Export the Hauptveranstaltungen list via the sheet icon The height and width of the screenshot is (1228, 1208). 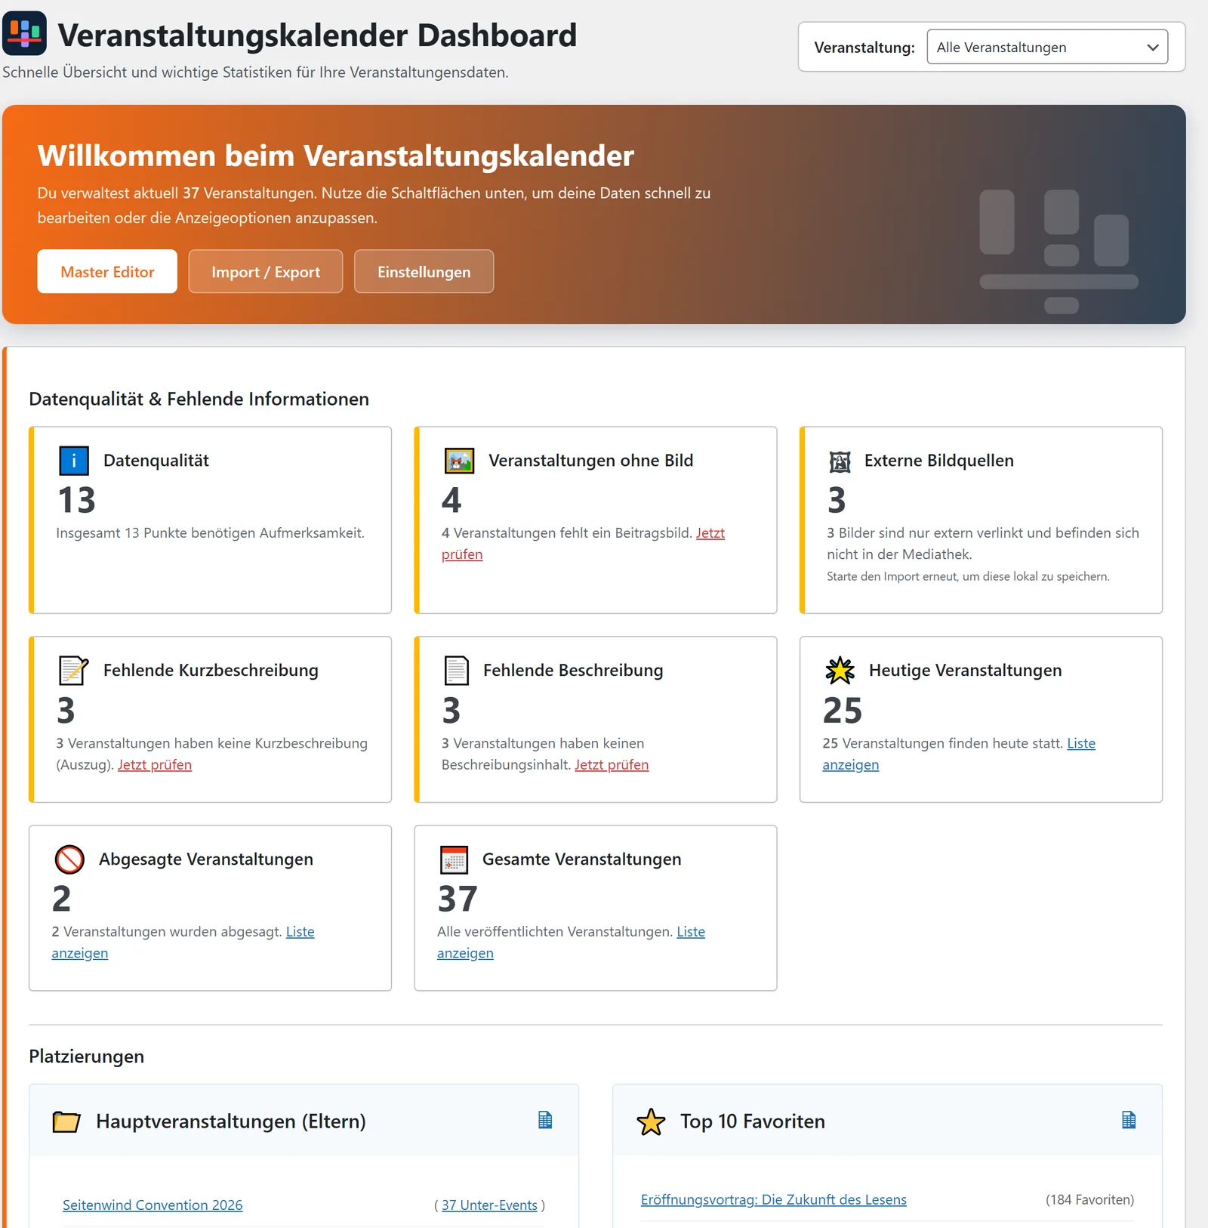(x=545, y=1120)
